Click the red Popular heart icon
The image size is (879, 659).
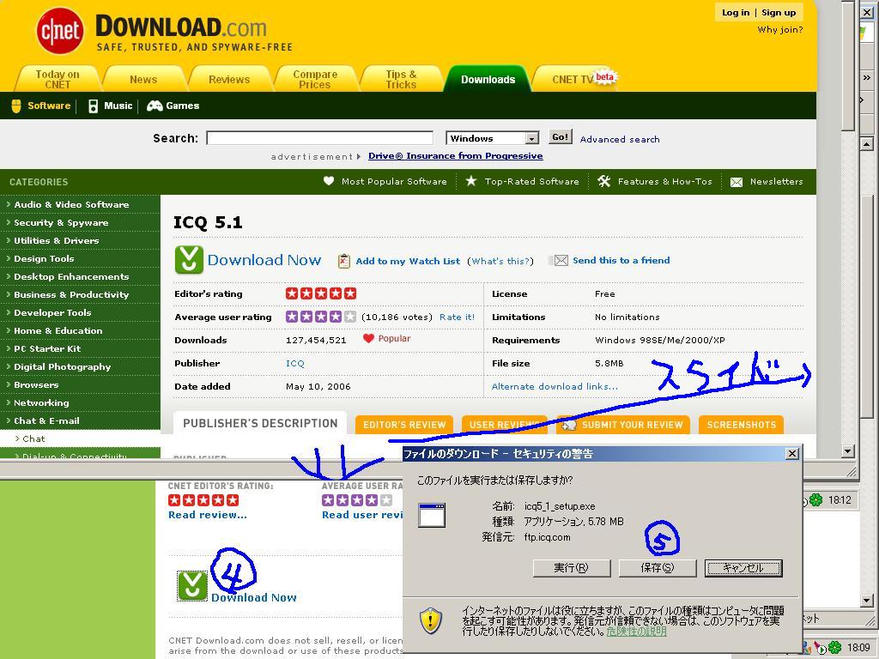(x=368, y=338)
